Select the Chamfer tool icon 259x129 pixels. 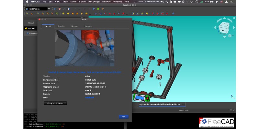coord(158,14)
